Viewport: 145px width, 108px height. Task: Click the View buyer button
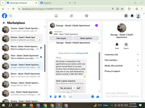pos(61,38)
